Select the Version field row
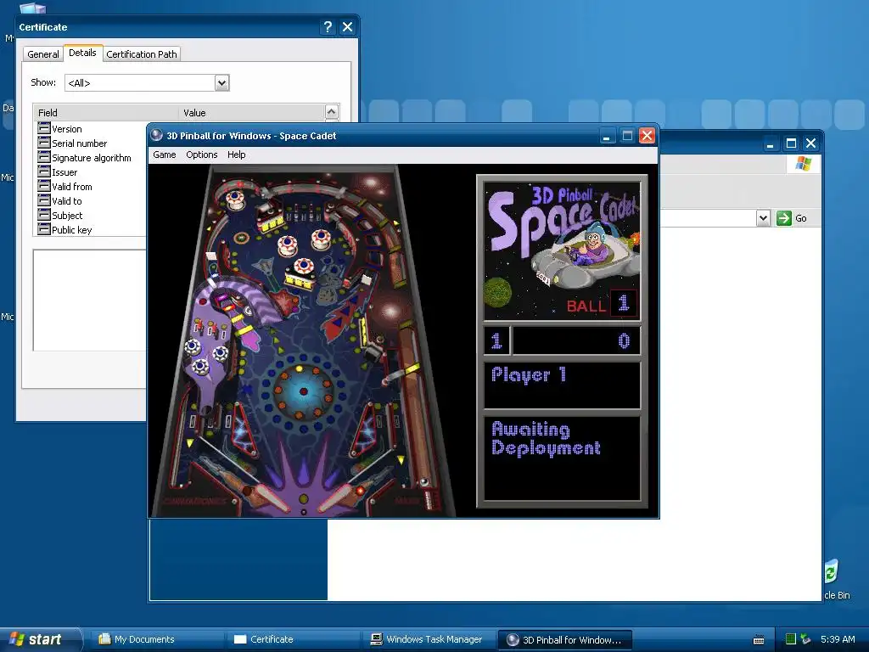This screenshot has width=869, height=652. pyautogui.click(x=92, y=129)
